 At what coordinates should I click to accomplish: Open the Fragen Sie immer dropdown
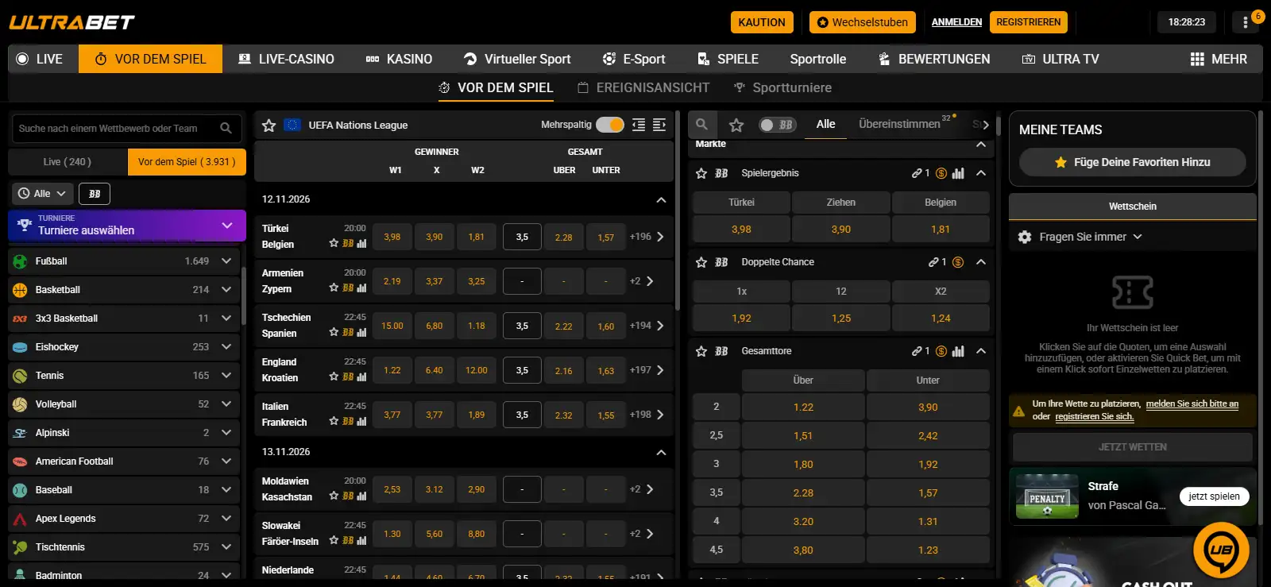1090,237
